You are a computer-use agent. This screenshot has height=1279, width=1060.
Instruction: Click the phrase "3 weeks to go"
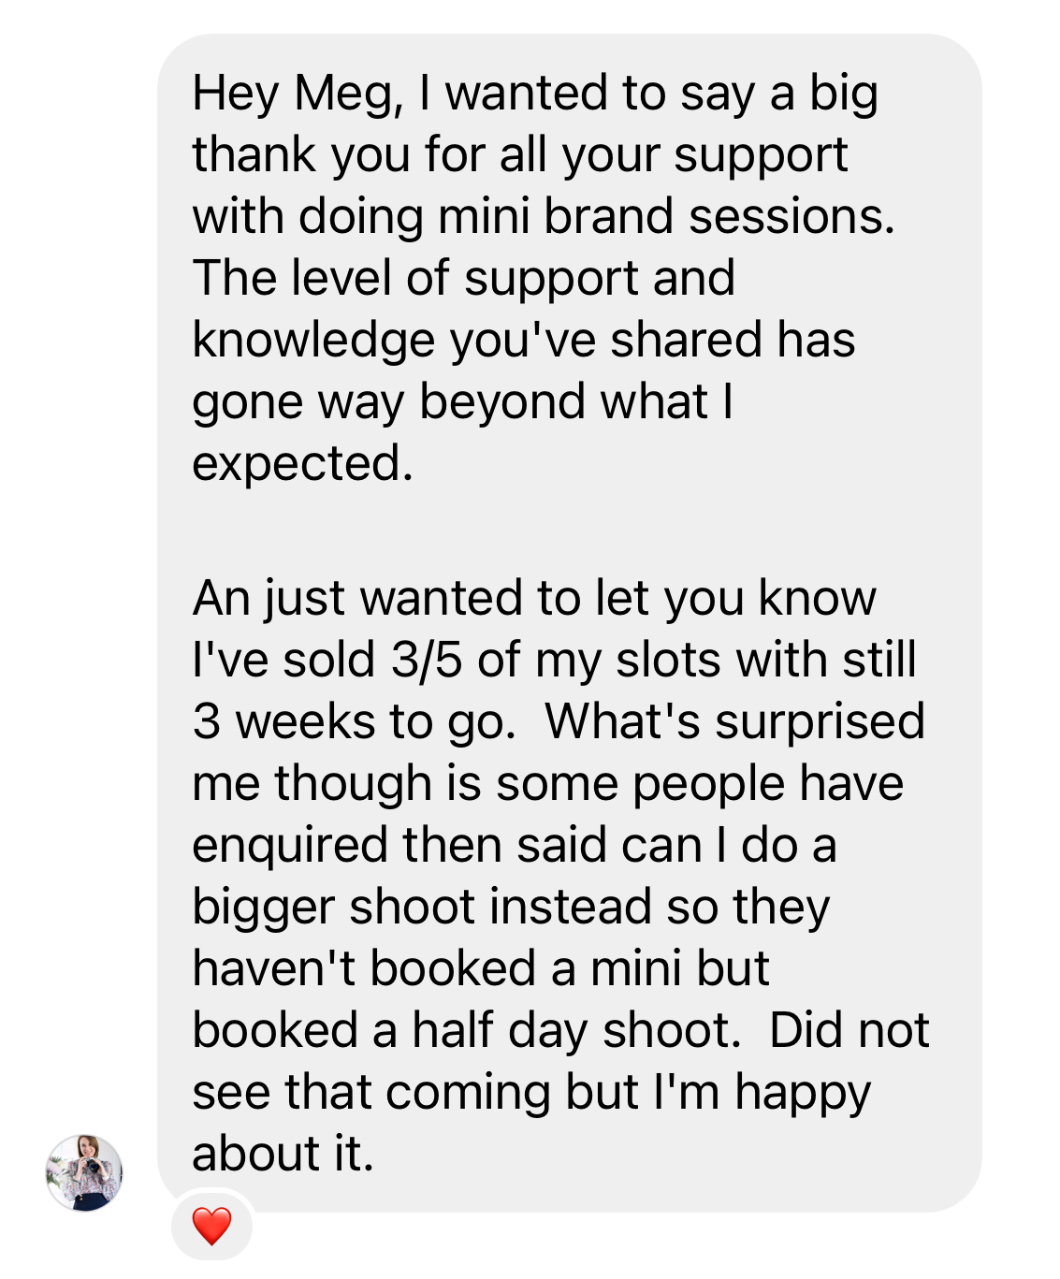pos(353,721)
